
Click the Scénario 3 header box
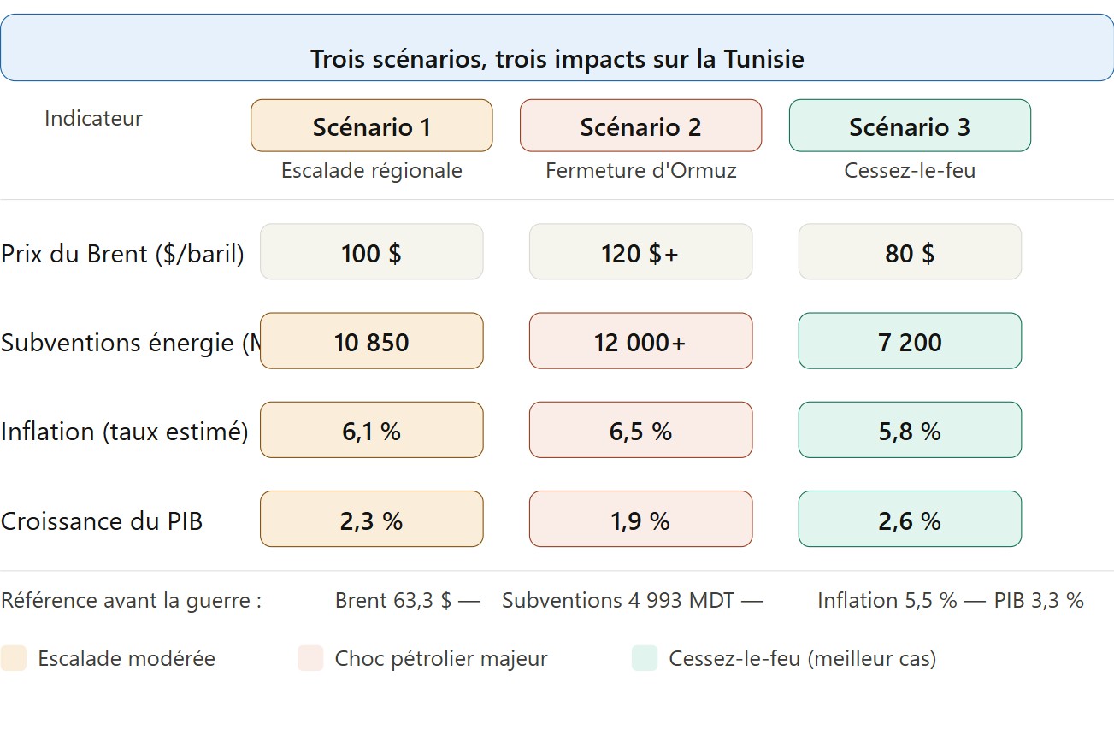pos(910,126)
